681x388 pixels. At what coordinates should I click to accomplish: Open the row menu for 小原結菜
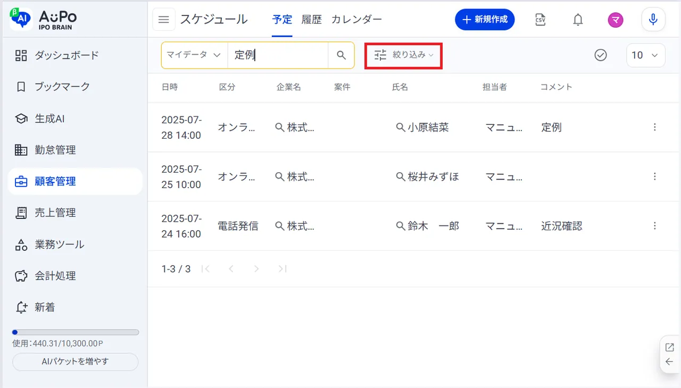[x=655, y=127]
